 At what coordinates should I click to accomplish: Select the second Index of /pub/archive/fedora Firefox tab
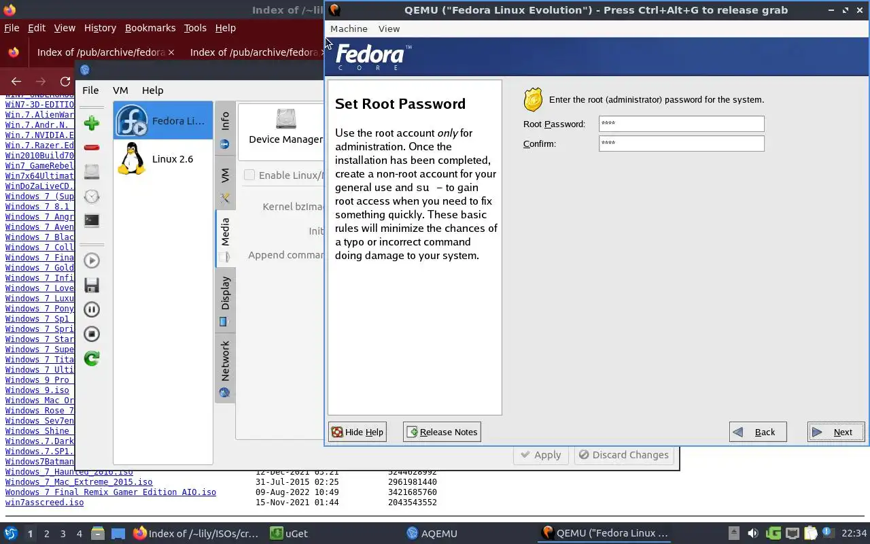coord(254,52)
